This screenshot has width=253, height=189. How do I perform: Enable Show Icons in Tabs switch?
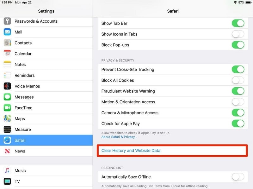coord(238,34)
